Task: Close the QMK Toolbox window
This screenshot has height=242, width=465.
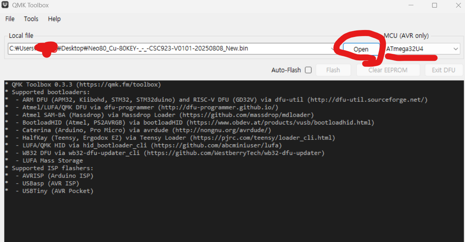Action: (x=458, y=5)
